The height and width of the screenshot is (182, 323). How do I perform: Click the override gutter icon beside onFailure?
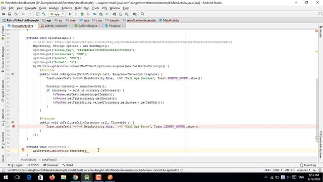pyautogui.click(x=13, y=122)
